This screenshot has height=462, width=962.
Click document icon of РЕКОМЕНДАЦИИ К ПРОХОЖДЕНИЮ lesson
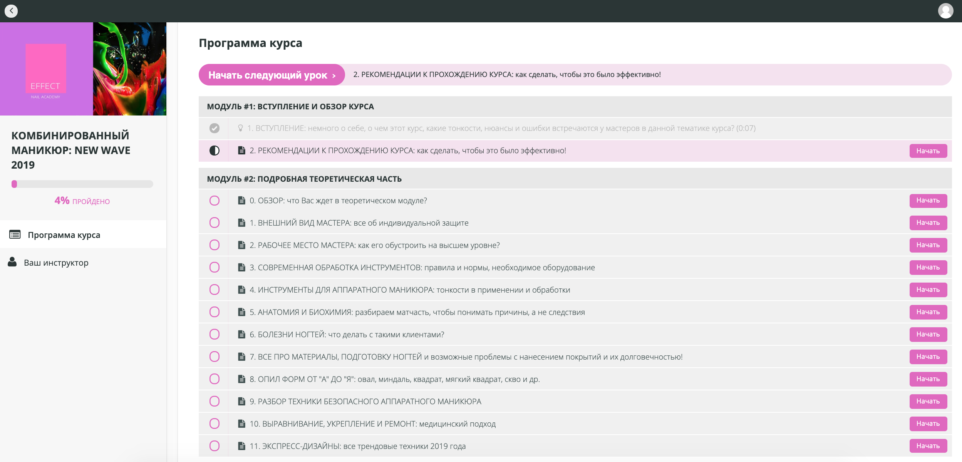(x=241, y=151)
